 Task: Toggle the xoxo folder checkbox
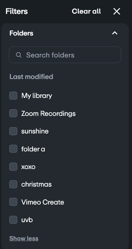pos(13,167)
